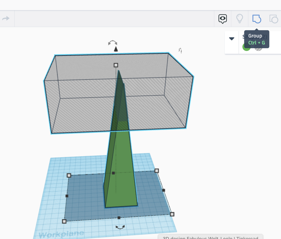281x239 pixels.
Task: Click the white height handle on top of the box
Action: pyautogui.click(x=116, y=65)
